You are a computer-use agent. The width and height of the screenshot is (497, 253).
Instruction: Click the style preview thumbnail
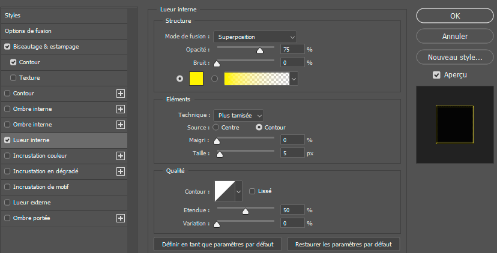coord(454,125)
